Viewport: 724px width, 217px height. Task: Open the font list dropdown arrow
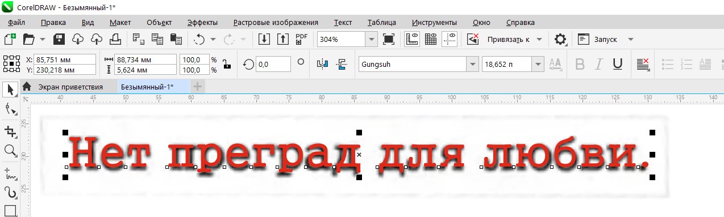[x=472, y=65]
